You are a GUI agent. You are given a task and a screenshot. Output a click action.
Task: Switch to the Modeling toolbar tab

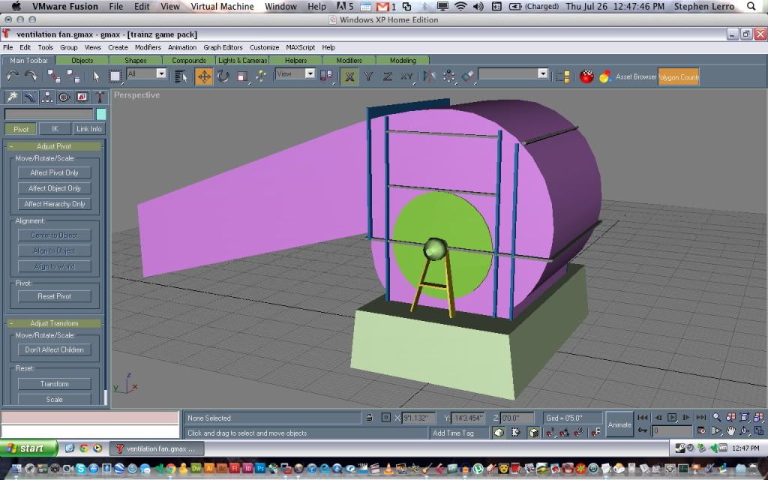pyautogui.click(x=403, y=60)
